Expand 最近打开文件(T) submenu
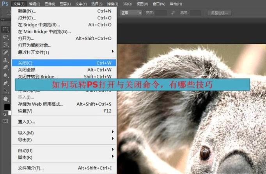The height and width of the screenshot is (174, 266). [64, 52]
